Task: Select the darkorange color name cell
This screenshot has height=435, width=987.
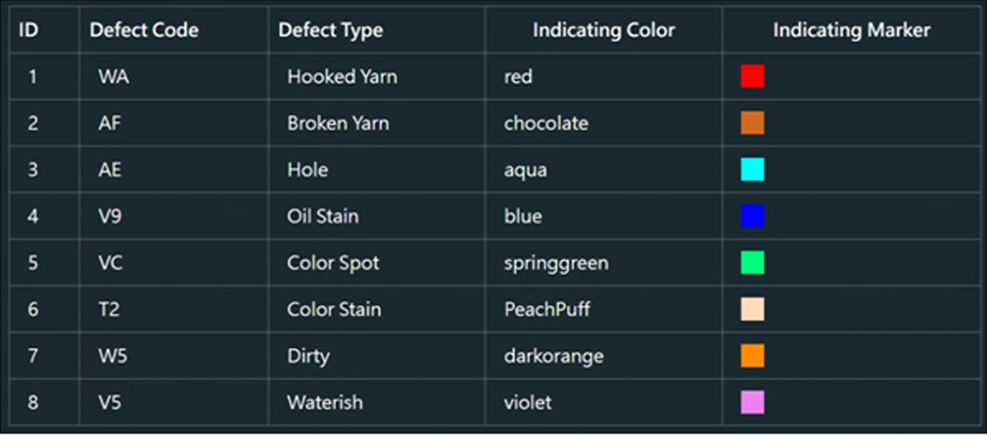Action: [x=554, y=356]
